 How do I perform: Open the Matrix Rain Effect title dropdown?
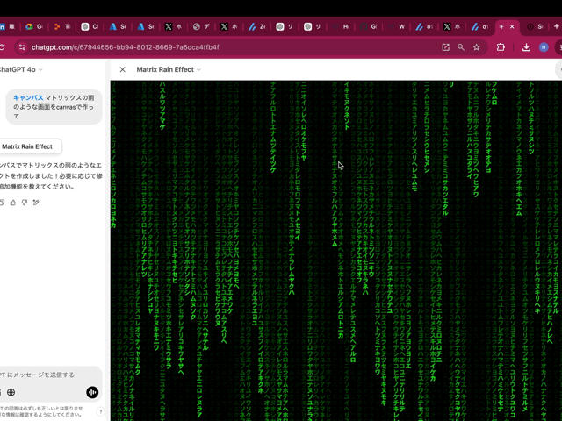coord(169,69)
